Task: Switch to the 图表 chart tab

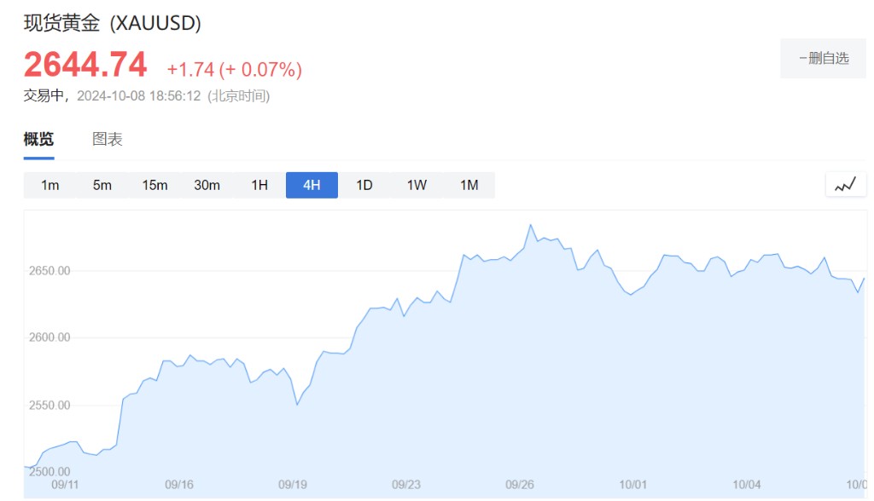Action: 108,139
